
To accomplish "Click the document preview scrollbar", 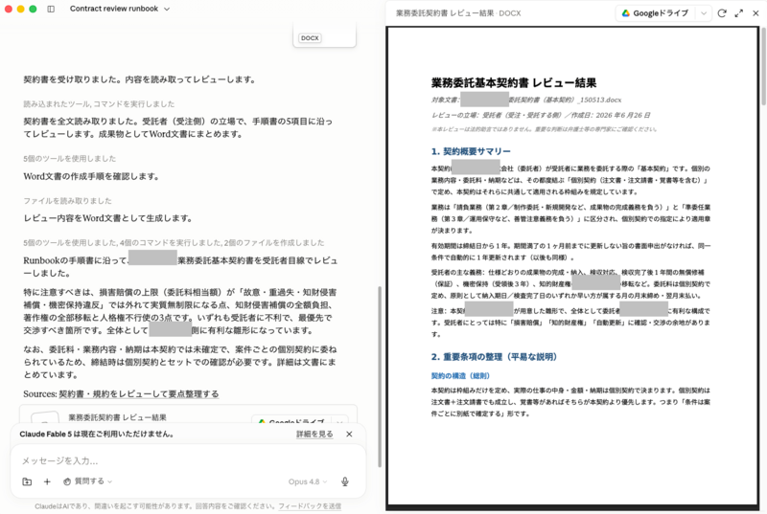I will (x=763, y=66).
